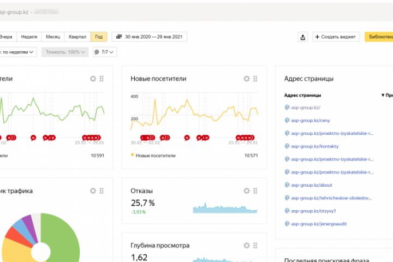Click Последняя поисковая фраза widget title
The height and width of the screenshot is (262, 393).
point(326,260)
